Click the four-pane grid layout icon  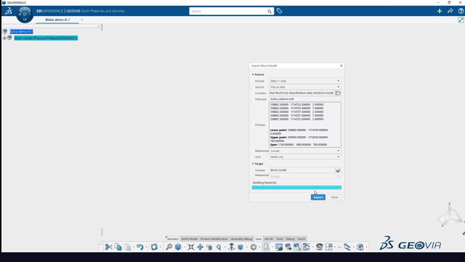click(x=329, y=247)
